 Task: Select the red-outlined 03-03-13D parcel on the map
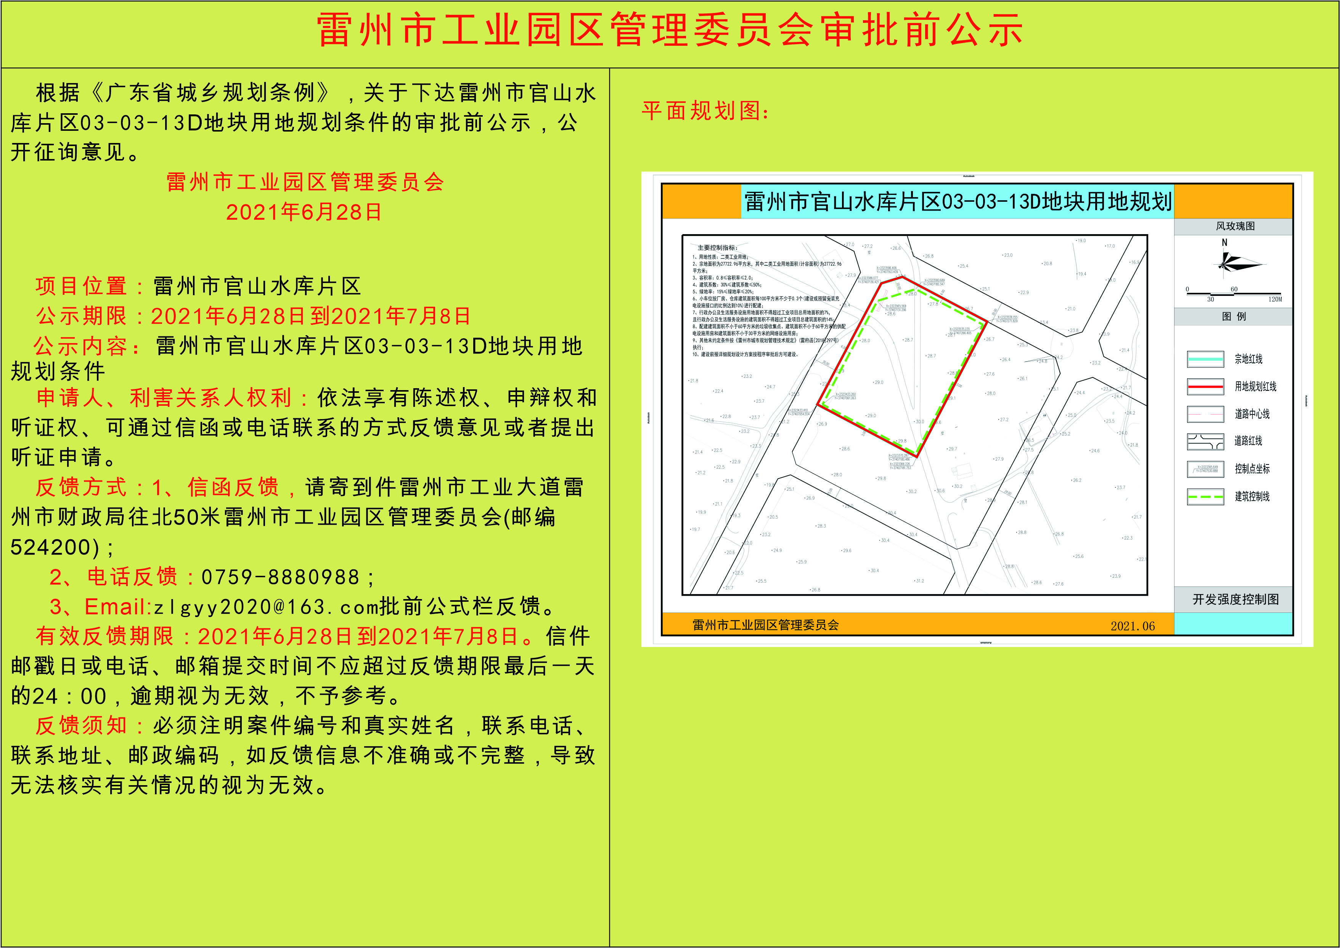[902, 366]
